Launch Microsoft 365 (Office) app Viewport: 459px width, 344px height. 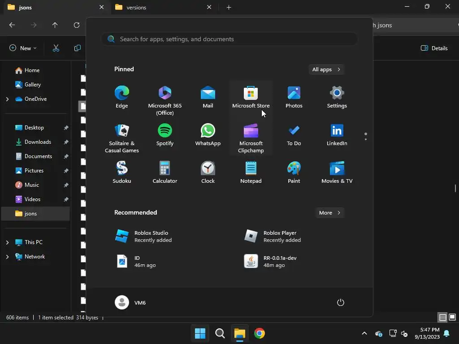tap(165, 100)
